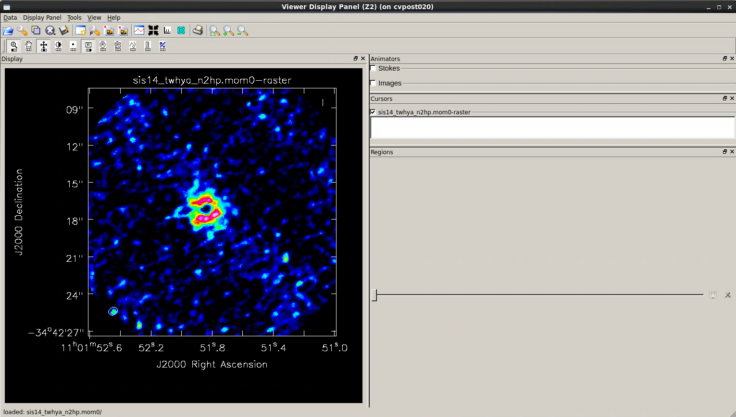Open the Data menu
This screenshot has height=417, width=736.
(10, 17)
